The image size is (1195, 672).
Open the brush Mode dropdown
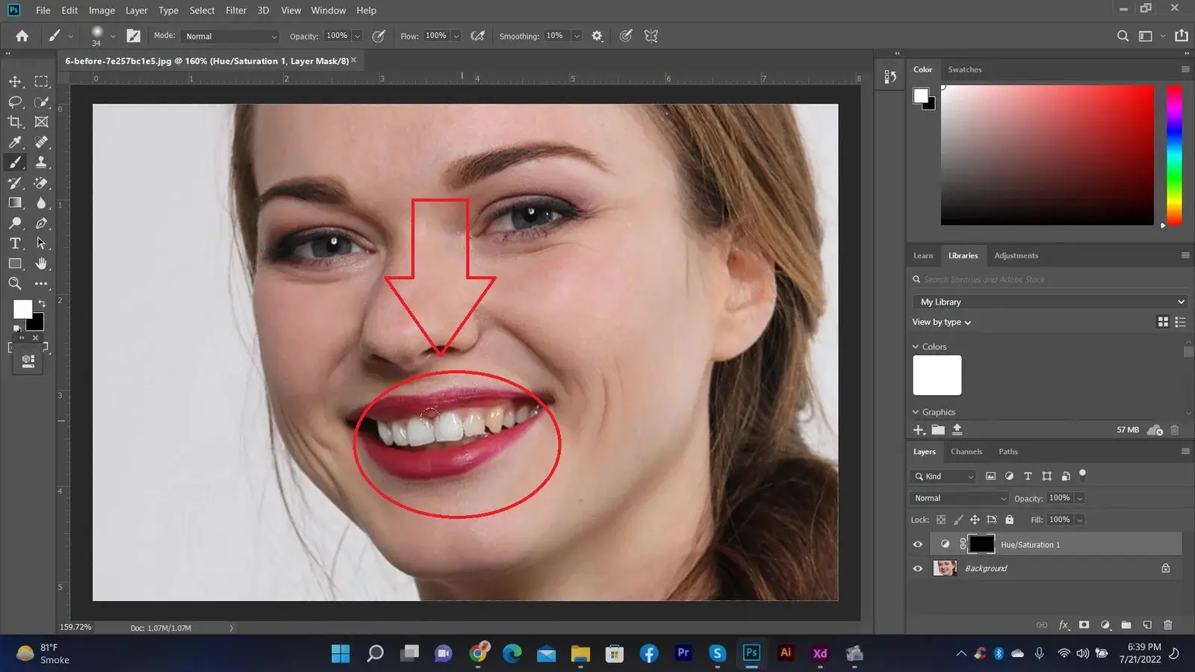tap(231, 36)
